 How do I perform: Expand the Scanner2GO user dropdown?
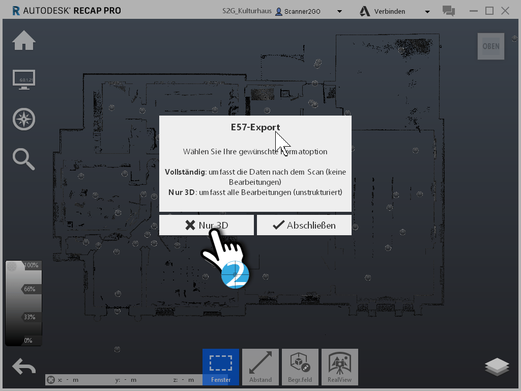pos(339,11)
